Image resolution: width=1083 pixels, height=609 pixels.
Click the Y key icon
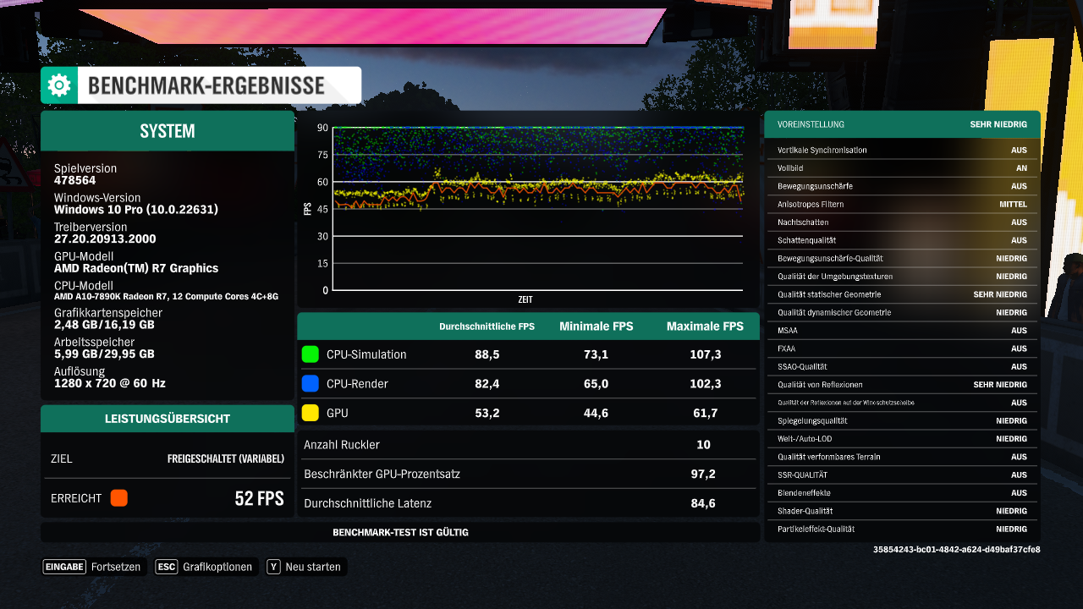272,567
